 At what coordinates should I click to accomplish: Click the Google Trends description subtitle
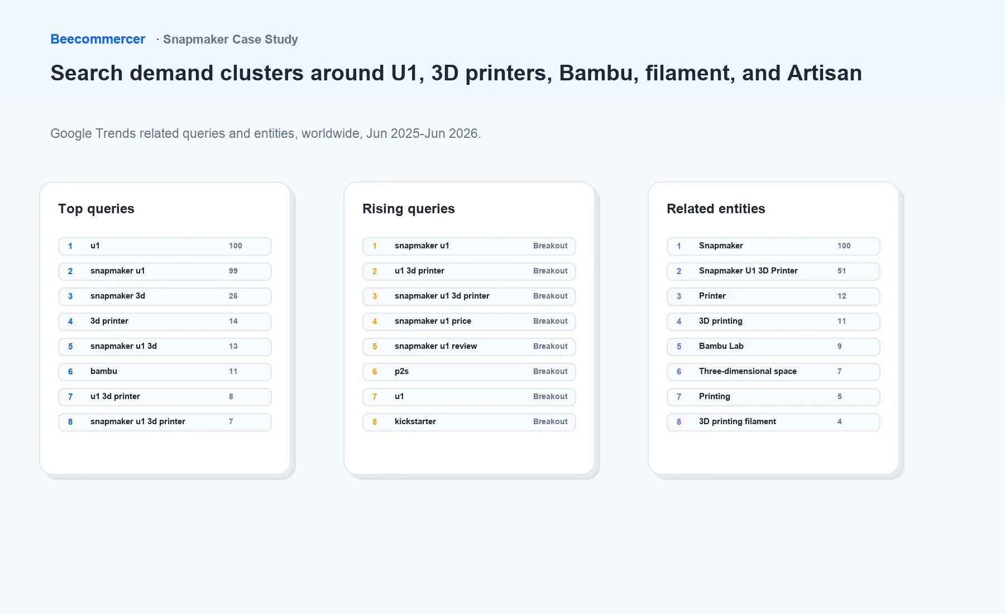click(x=266, y=133)
